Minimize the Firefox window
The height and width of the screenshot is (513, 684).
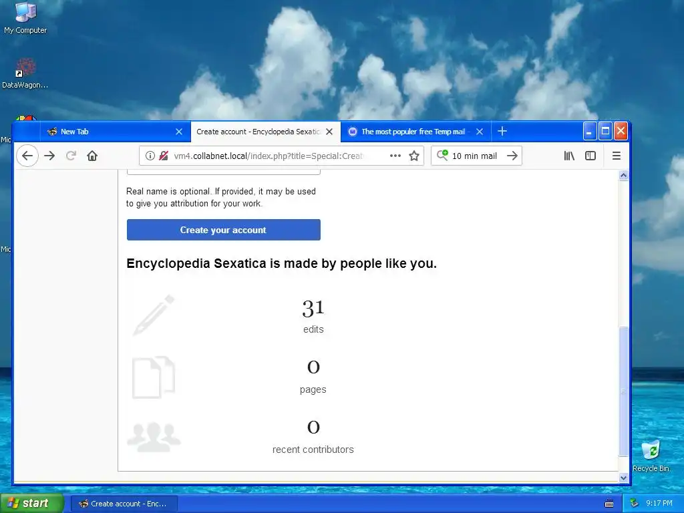tap(589, 132)
